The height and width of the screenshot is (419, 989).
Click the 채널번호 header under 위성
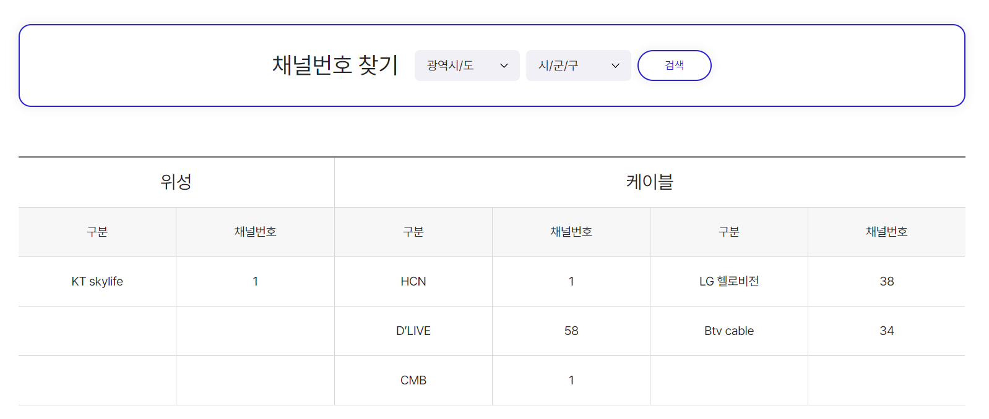click(255, 232)
